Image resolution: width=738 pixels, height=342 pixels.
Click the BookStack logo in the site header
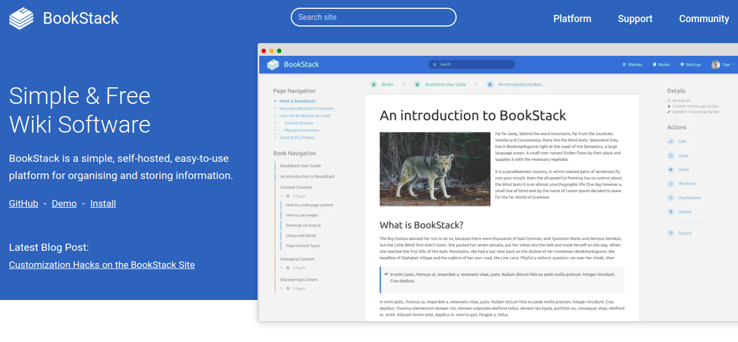coord(22,18)
